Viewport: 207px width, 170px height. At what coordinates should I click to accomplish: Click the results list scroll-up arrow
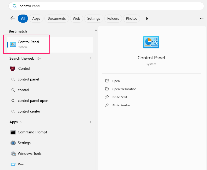96,30
